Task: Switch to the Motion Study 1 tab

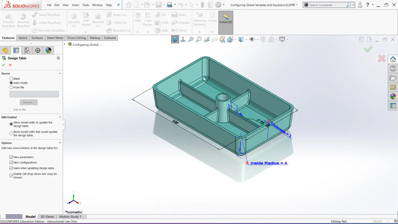Action: tap(70, 217)
